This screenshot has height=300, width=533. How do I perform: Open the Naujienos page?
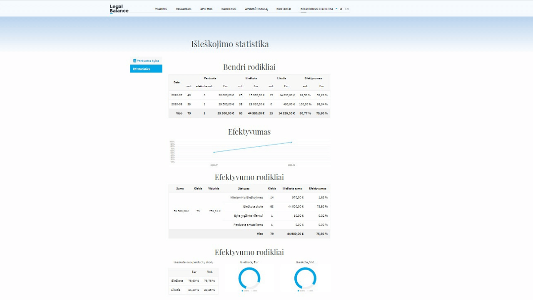tap(229, 9)
